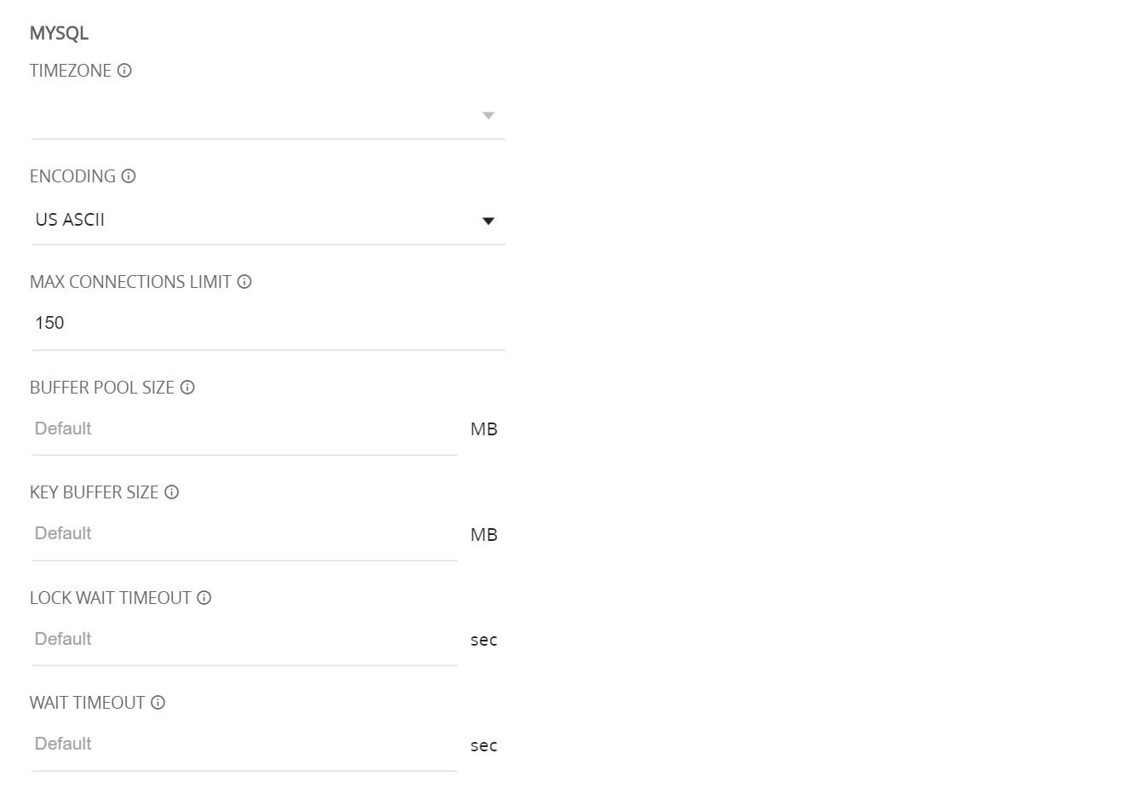This screenshot has height=805, width=1122.
Task: Focus the Max Connections Limit field showing 150
Action: pos(268,324)
